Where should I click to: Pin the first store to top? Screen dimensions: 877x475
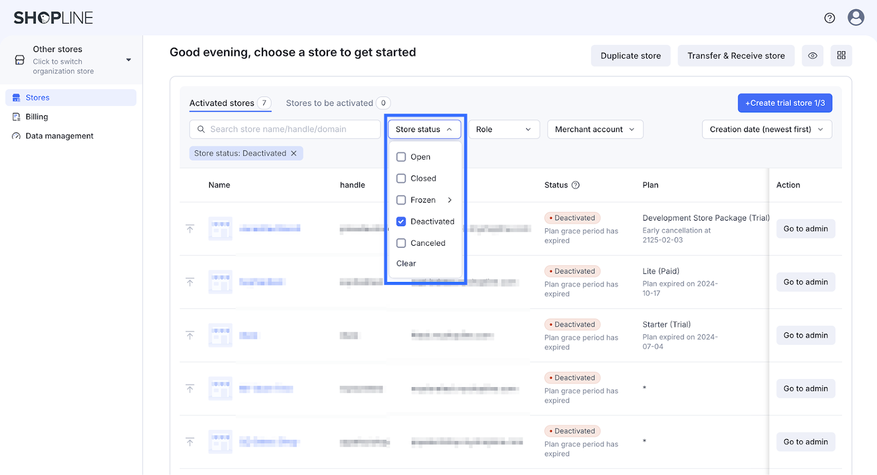click(x=190, y=229)
